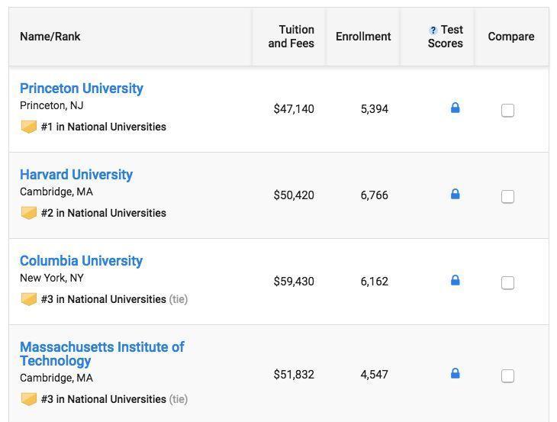Click Princeton's gold rank badge icon
The height and width of the screenshot is (422, 557).
pyautogui.click(x=29, y=127)
